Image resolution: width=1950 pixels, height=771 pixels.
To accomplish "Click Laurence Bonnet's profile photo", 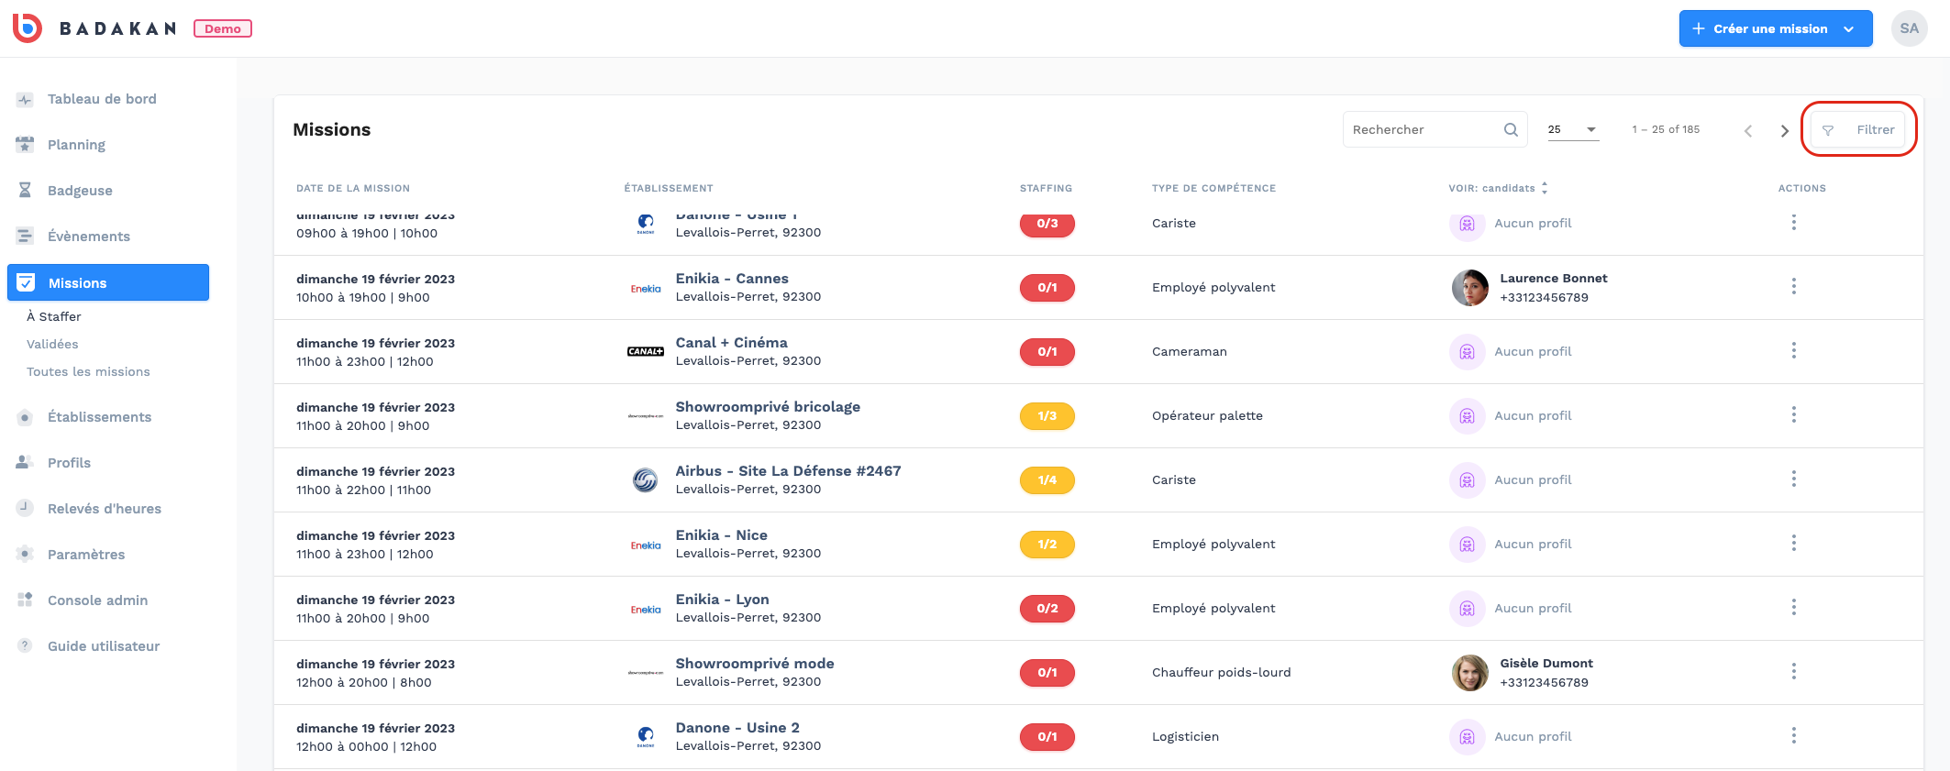I will tap(1469, 288).
